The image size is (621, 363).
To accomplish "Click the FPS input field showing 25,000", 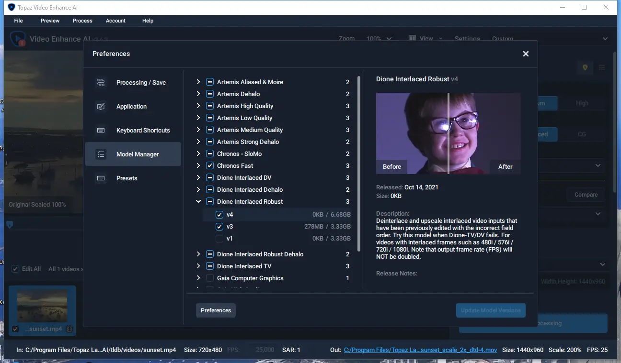I will click(264, 350).
